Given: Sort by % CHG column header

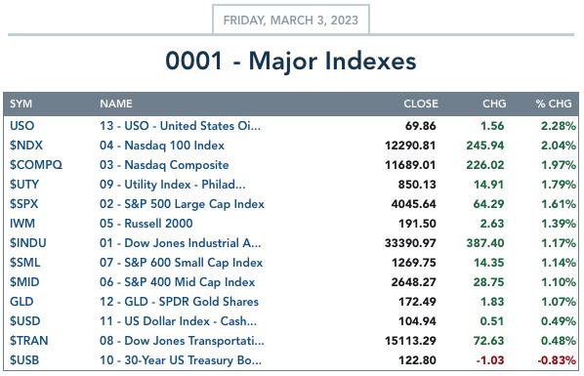Looking at the screenshot, I should 554,104.
